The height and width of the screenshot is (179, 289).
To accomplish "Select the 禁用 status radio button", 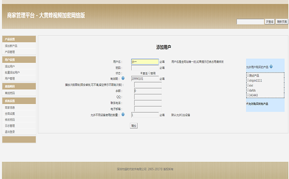I will coord(149,73).
